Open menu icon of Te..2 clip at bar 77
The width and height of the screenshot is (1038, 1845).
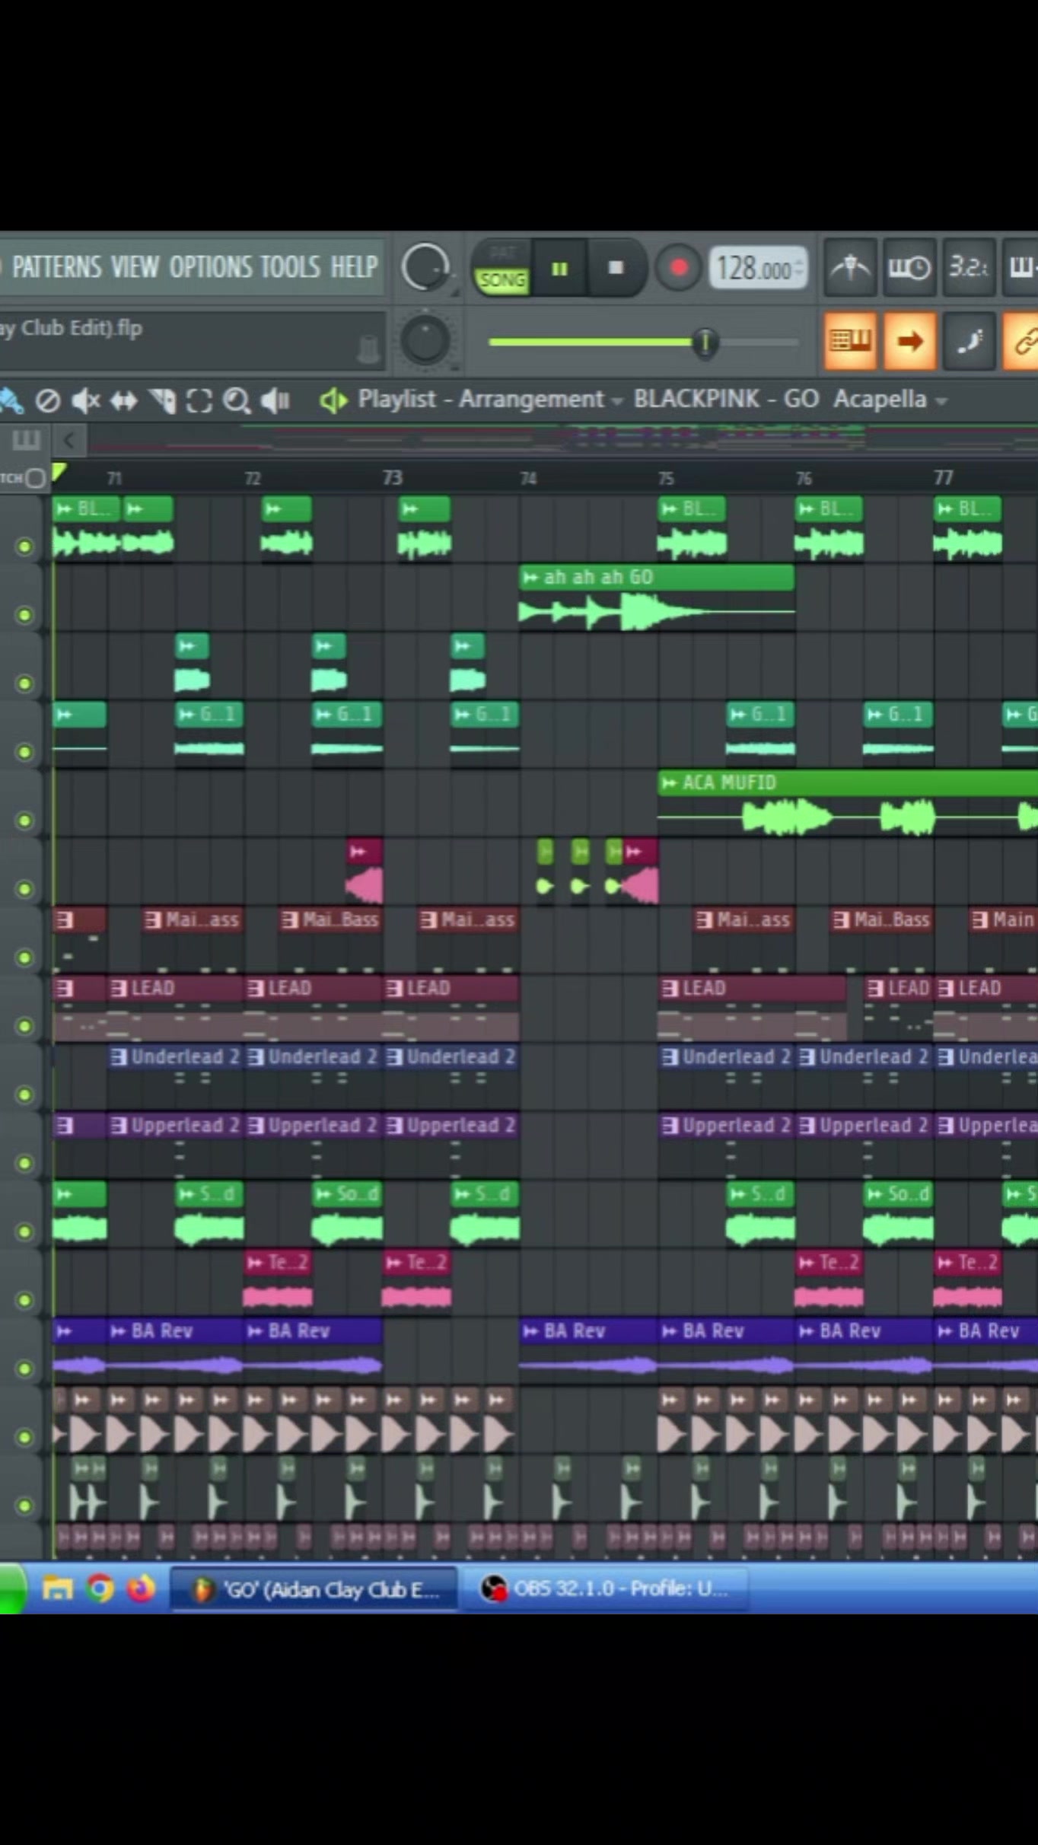point(945,1263)
